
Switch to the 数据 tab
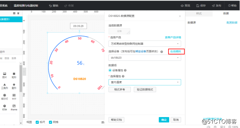pyautogui.click(x=226, y=13)
